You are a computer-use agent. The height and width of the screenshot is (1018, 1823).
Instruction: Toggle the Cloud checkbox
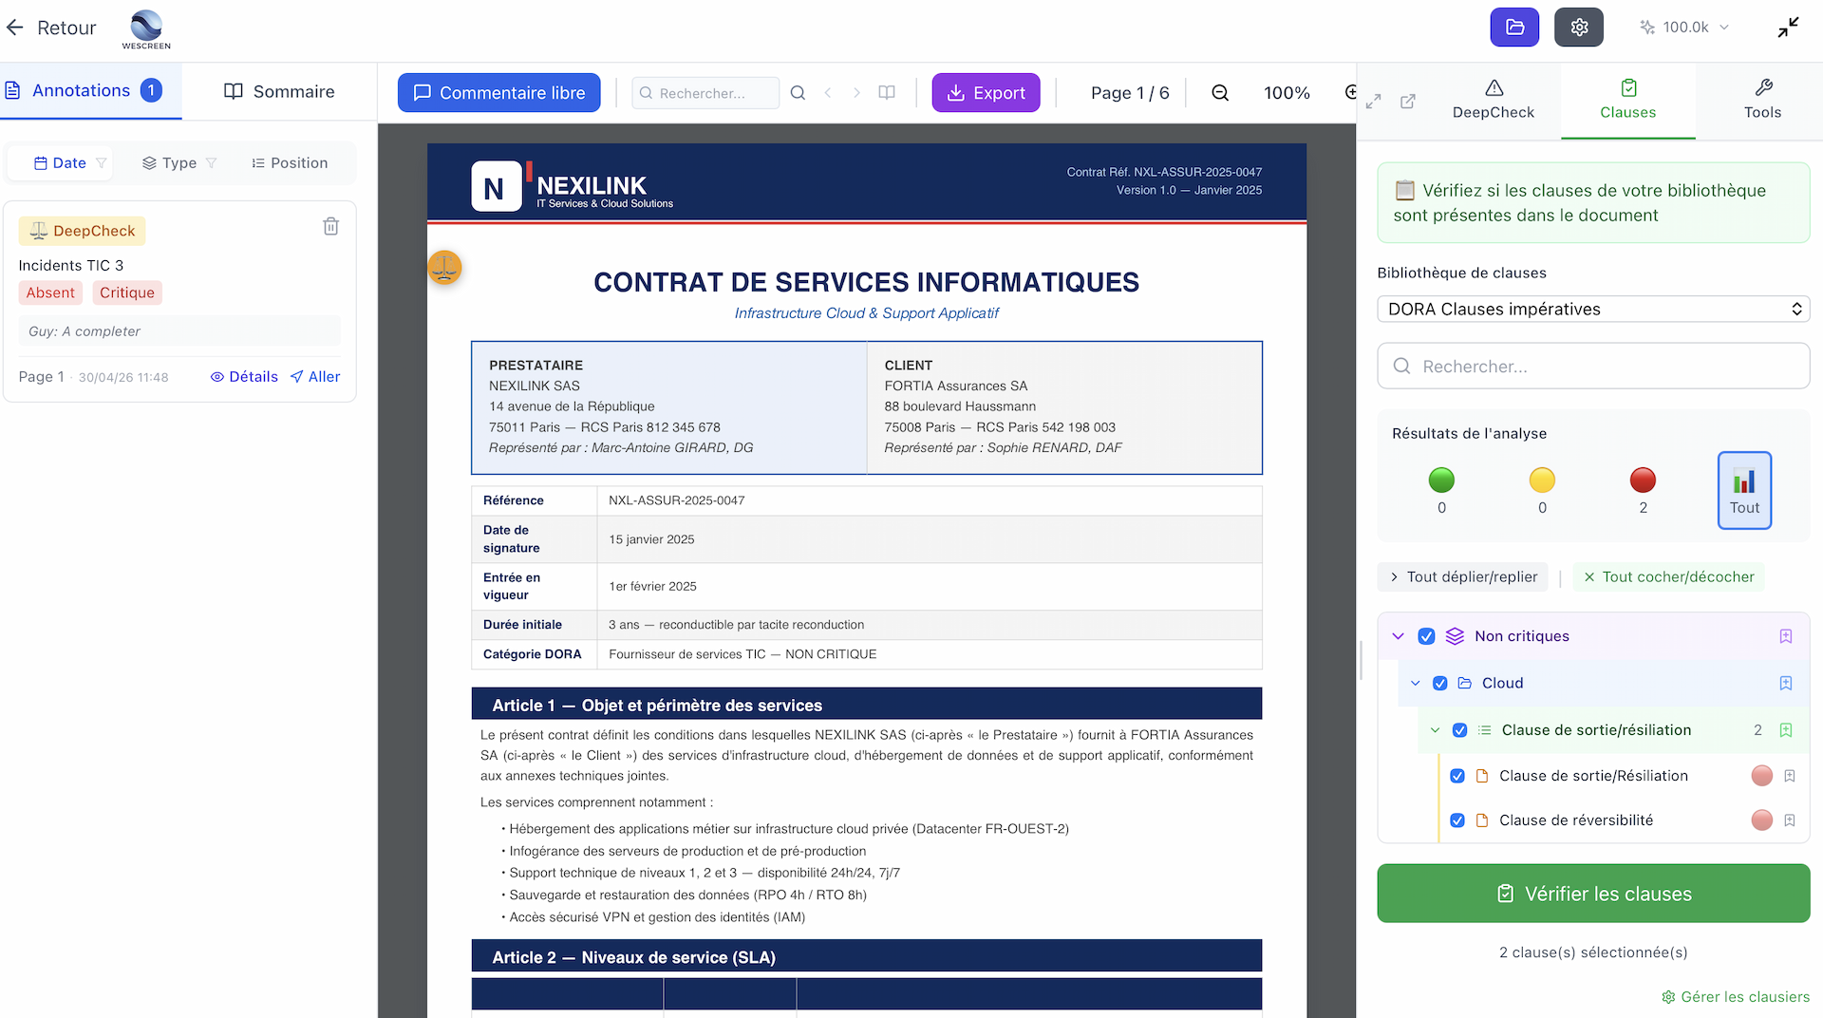1440,684
